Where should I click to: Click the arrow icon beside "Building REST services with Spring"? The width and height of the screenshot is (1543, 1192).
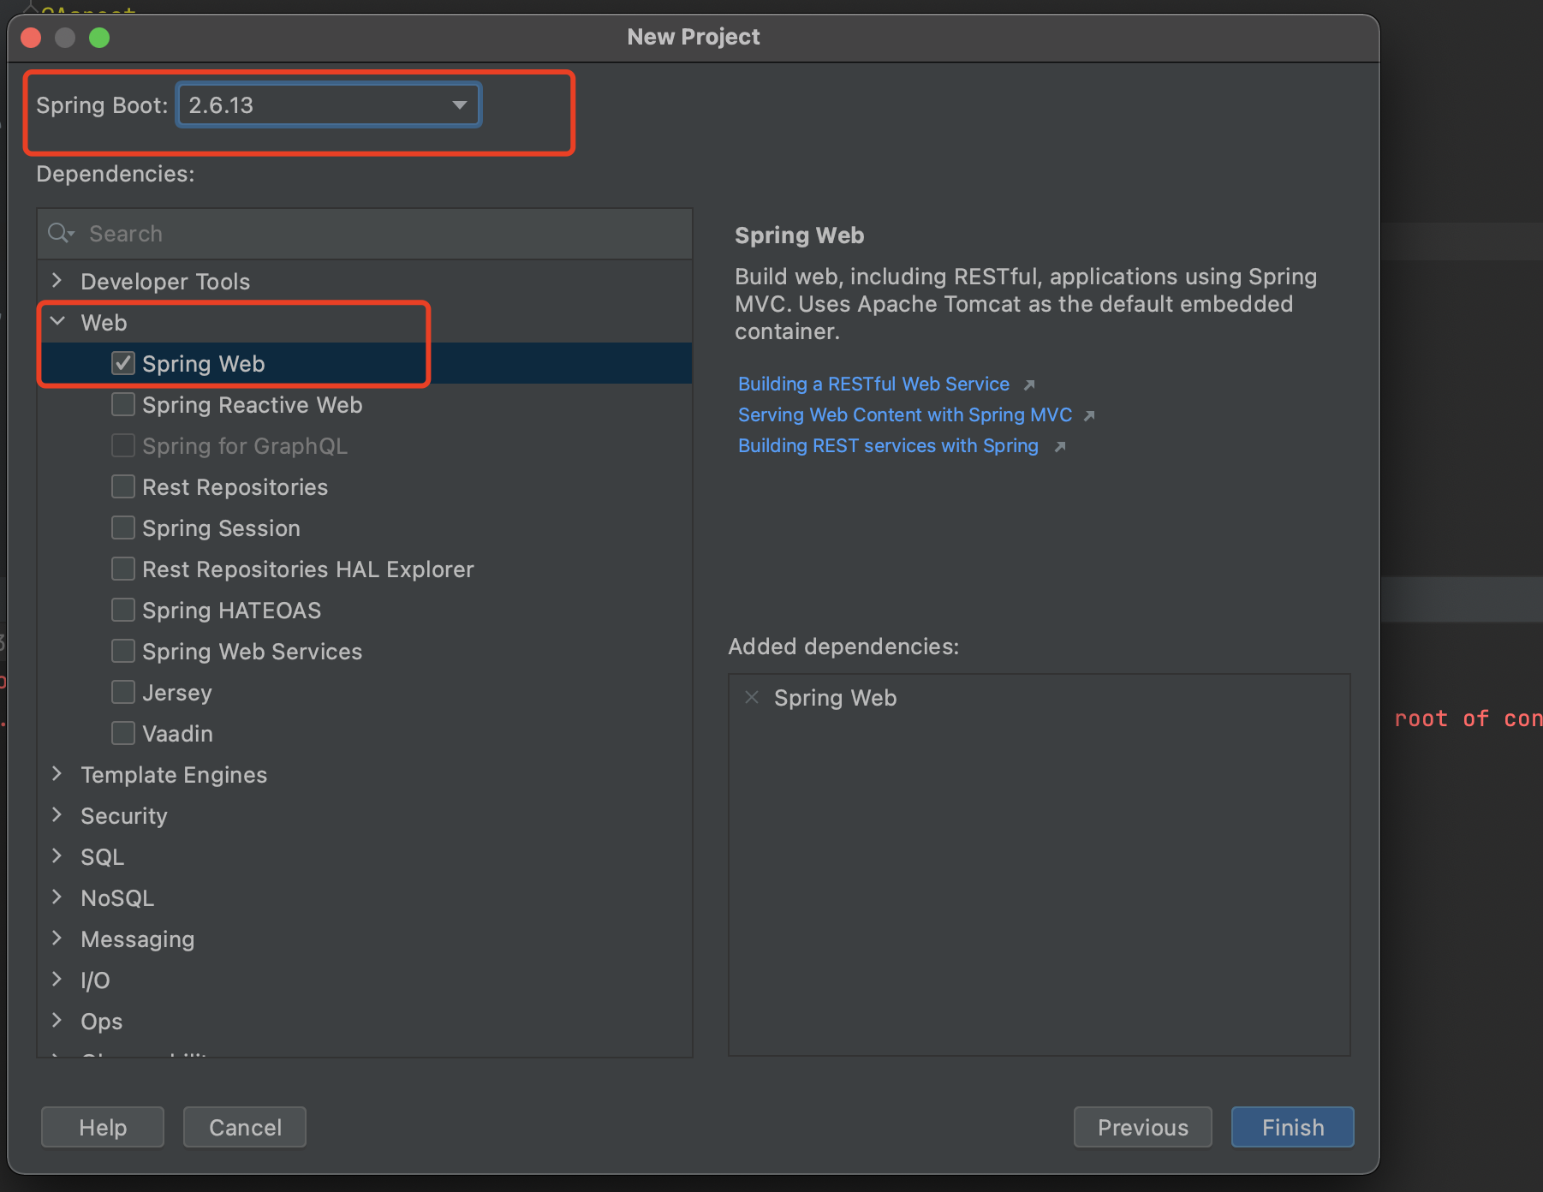pos(1060,446)
